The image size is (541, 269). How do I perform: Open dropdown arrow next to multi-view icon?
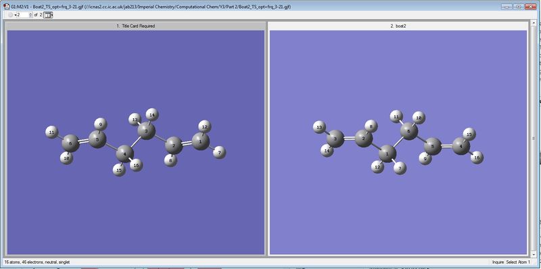click(x=52, y=15)
